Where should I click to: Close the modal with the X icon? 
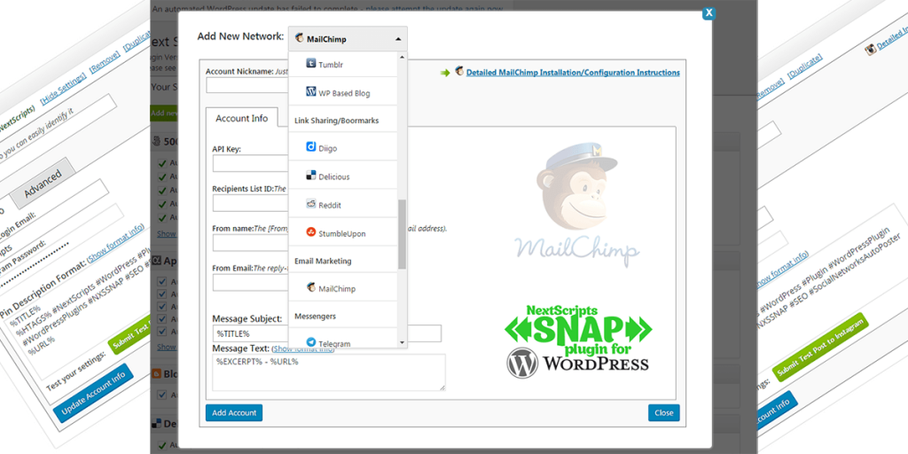tap(708, 12)
